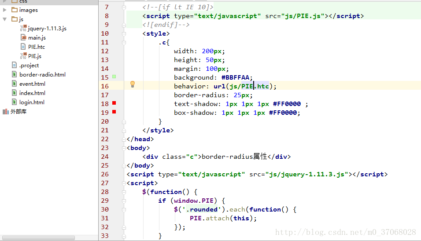Collapse the js folder arrow
This screenshot has width=421, height=241.
[x=4, y=19]
